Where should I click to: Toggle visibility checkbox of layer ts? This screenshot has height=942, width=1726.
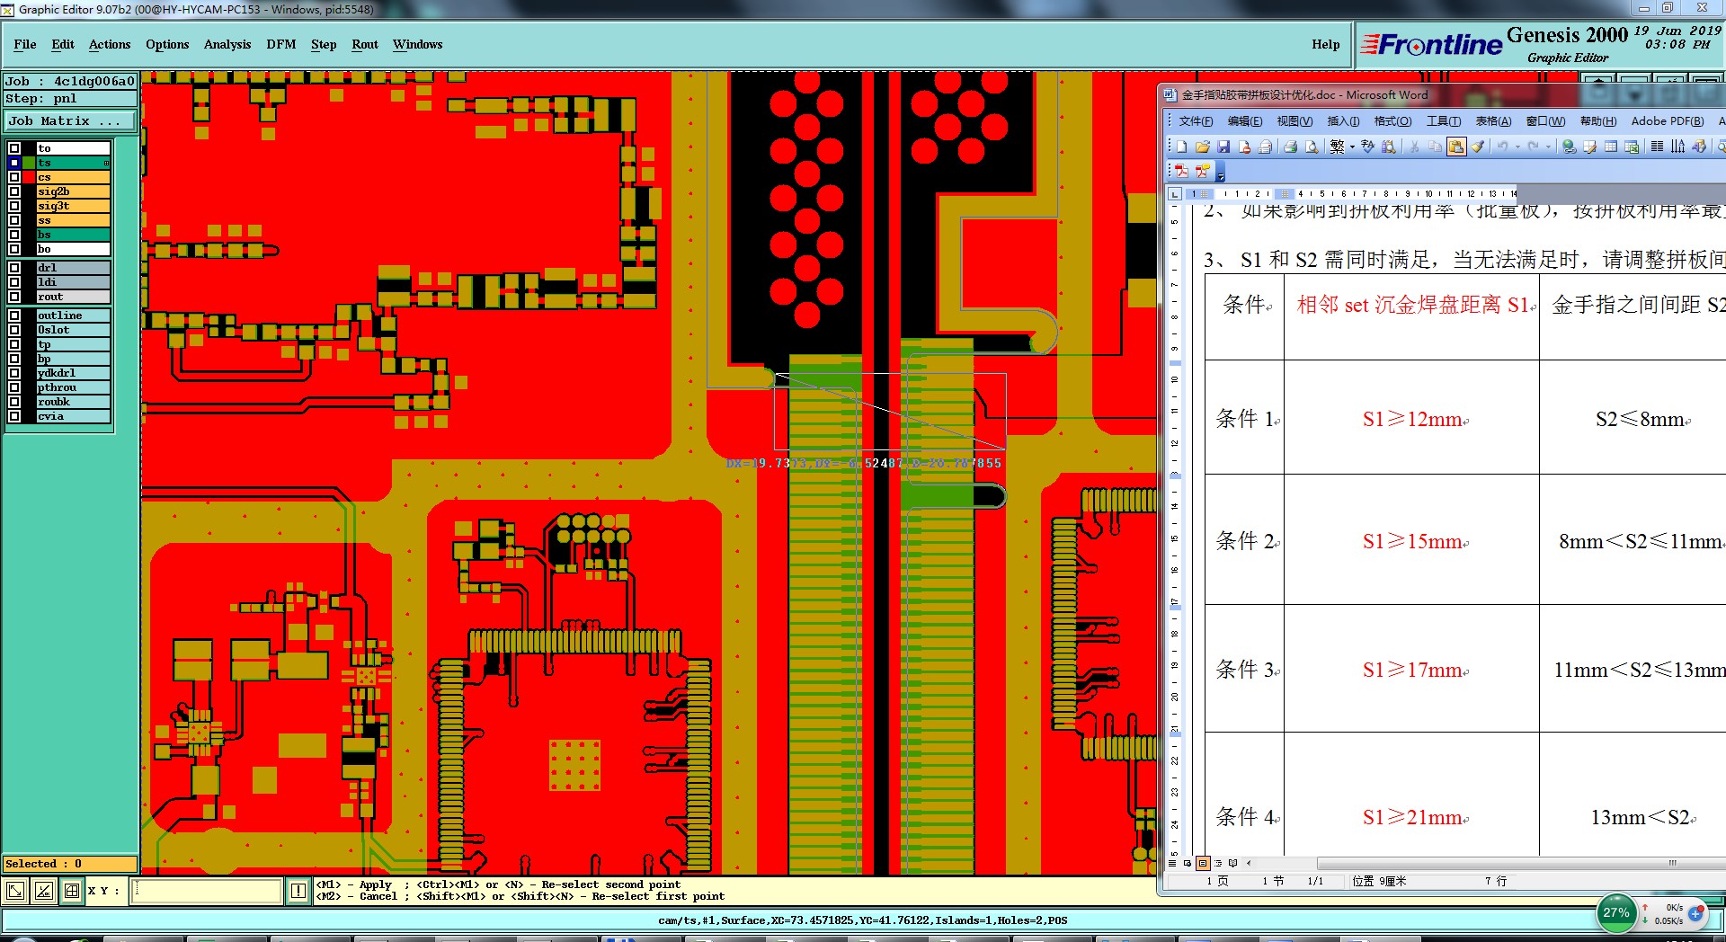coord(14,163)
